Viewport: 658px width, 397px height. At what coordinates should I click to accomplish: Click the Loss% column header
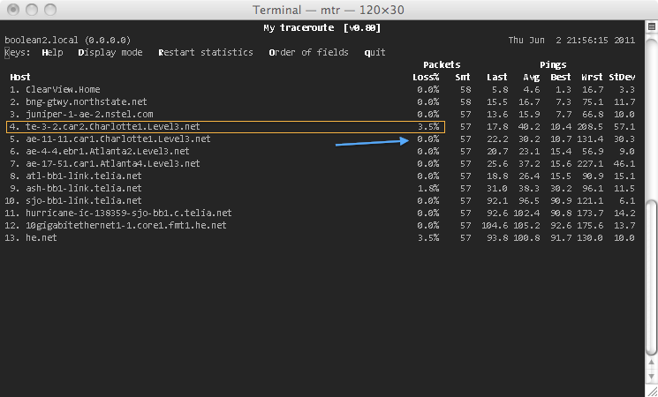click(426, 77)
